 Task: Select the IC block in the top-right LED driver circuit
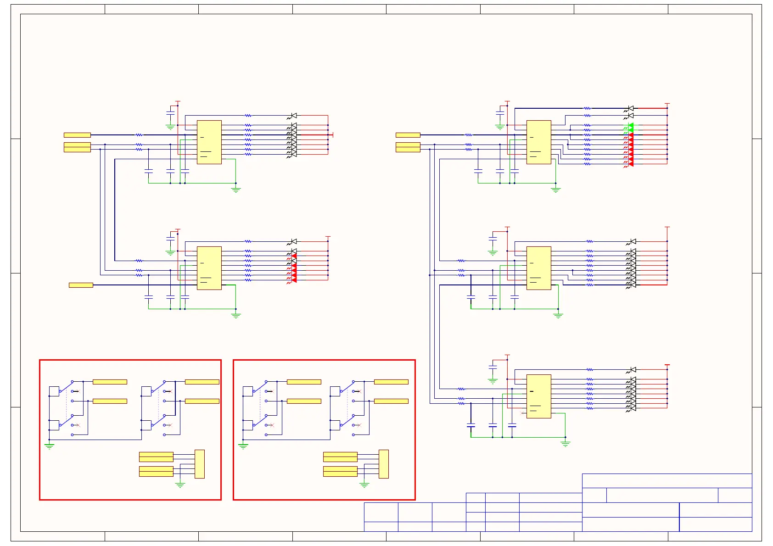click(539, 142)
